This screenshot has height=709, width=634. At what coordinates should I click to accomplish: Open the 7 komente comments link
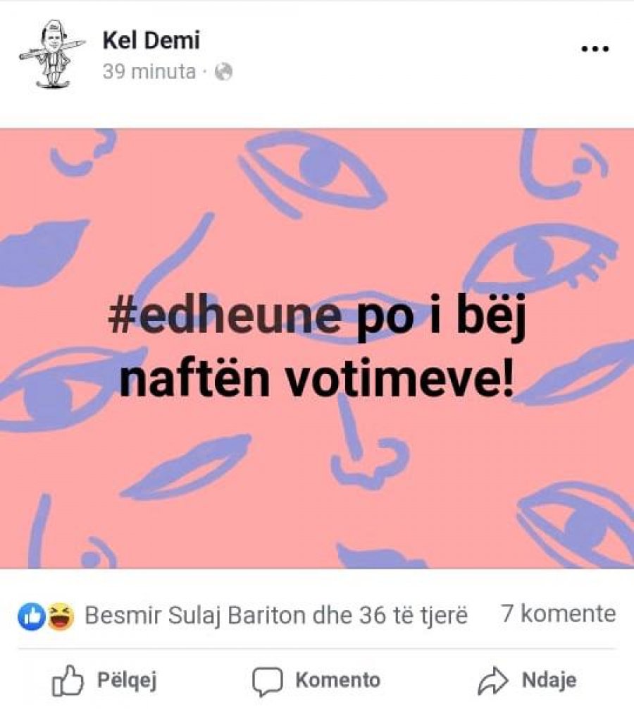coord(558,614)
